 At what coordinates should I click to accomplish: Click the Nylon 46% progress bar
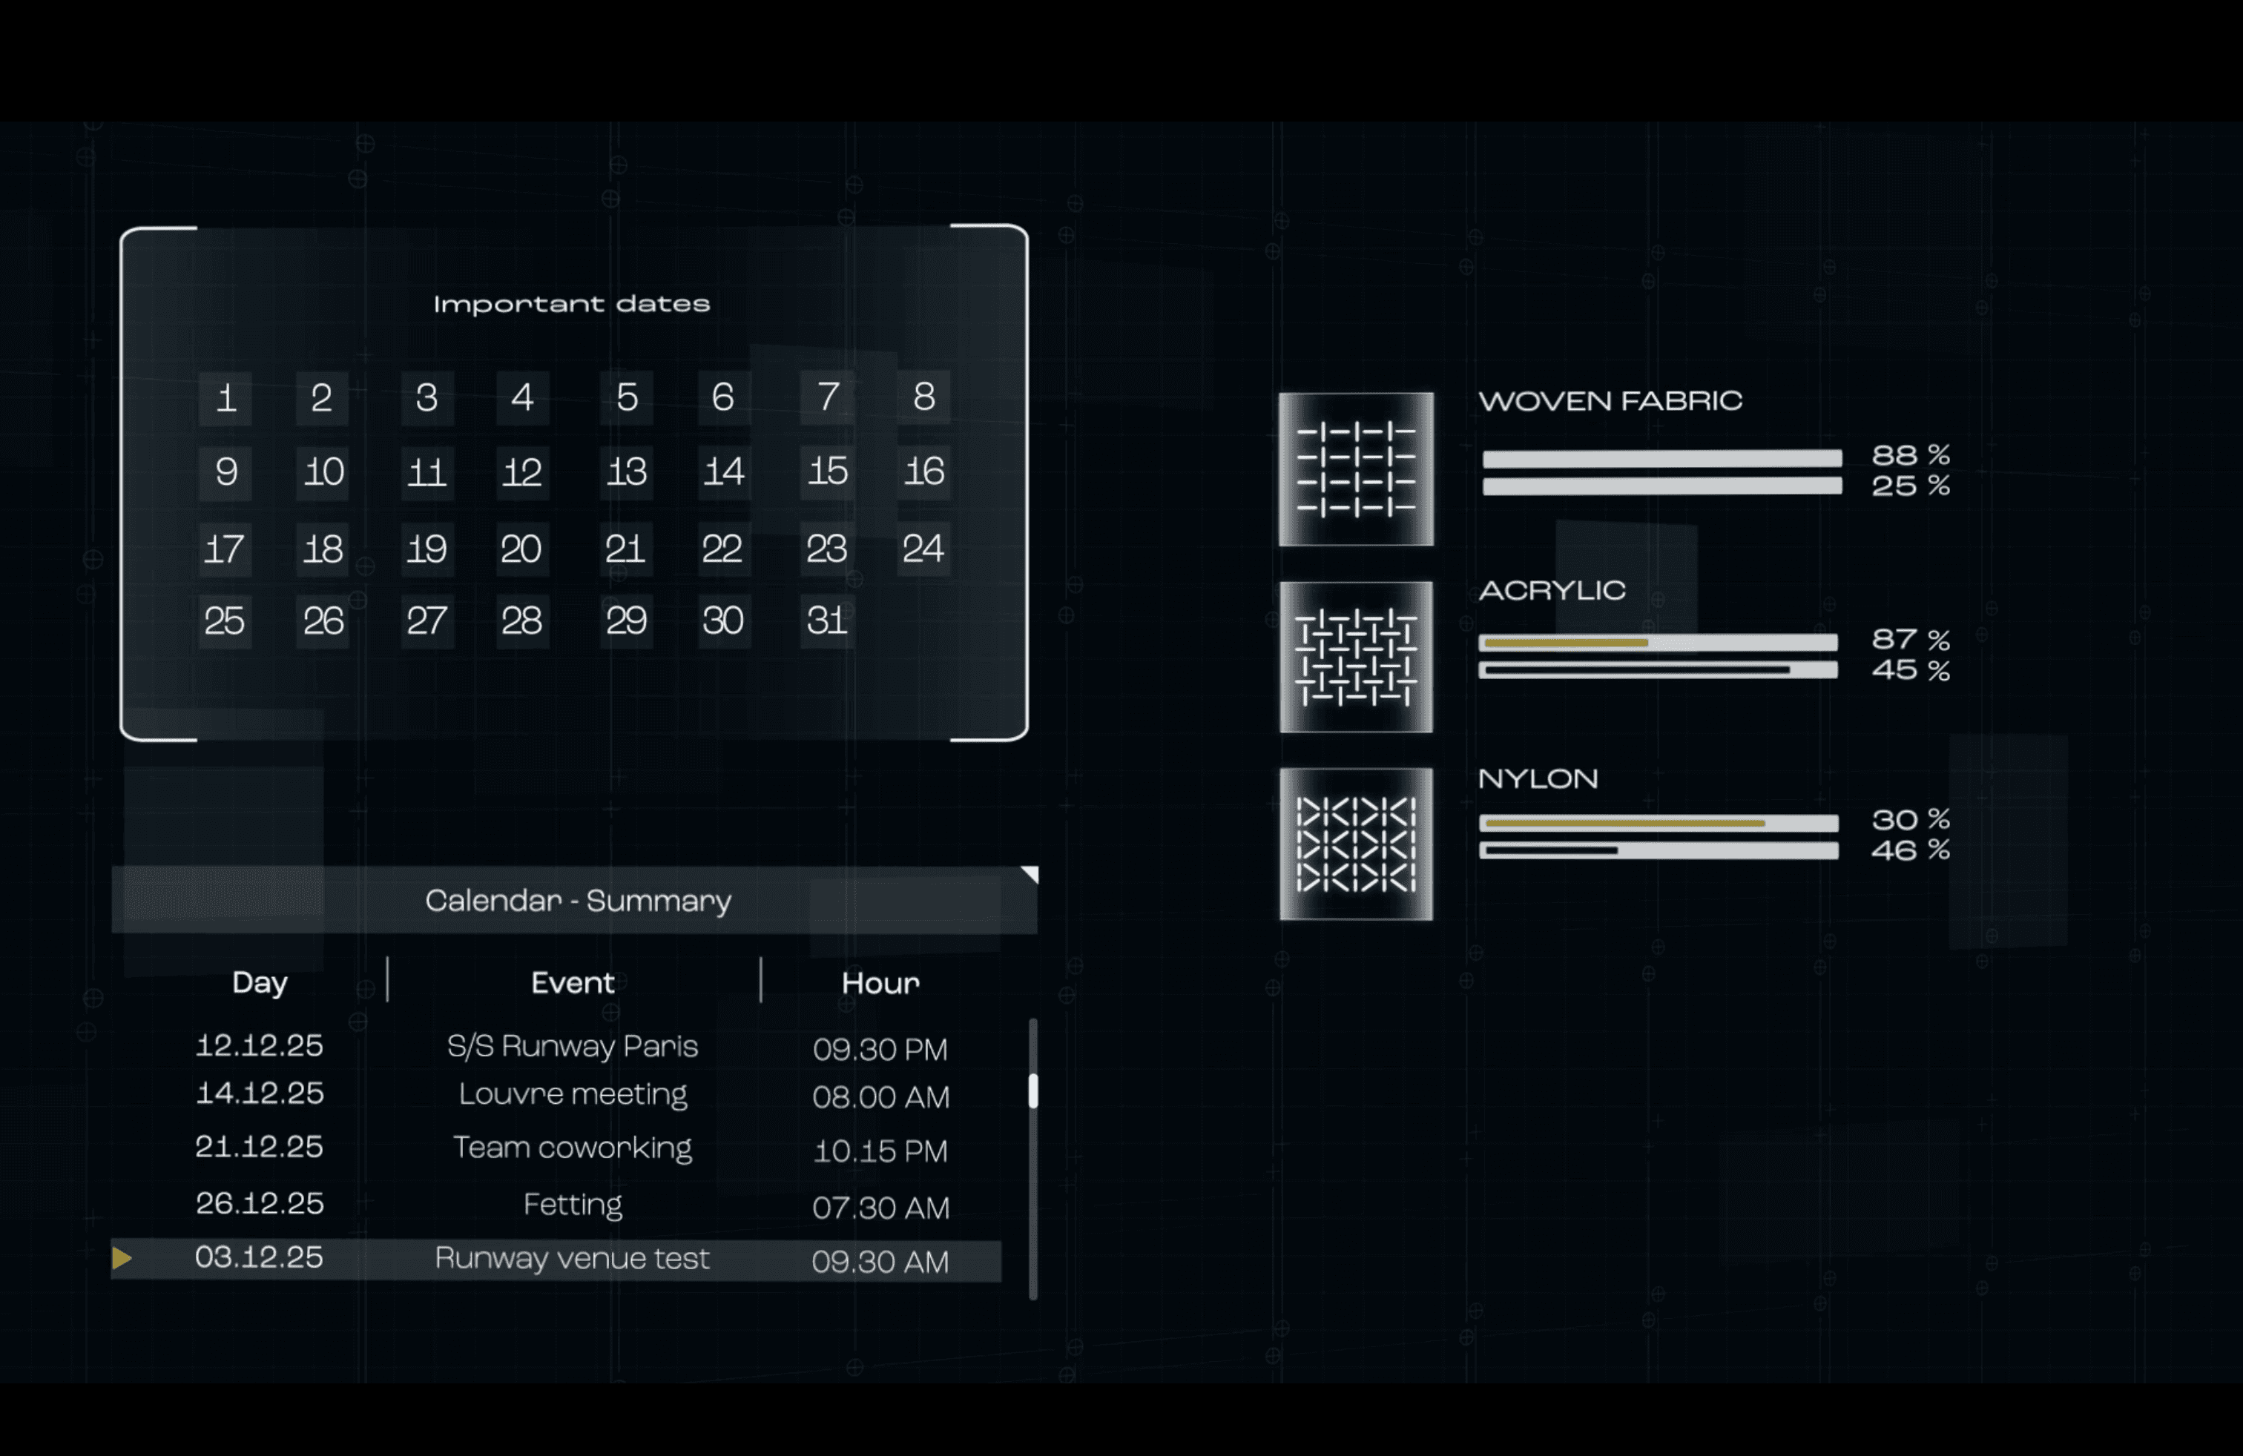pos(1658,850)
